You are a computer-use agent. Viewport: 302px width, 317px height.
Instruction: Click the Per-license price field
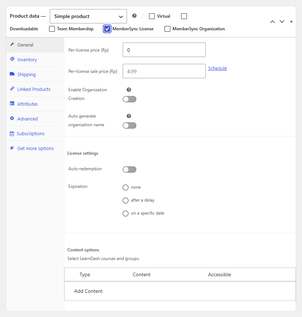point(164,50)
